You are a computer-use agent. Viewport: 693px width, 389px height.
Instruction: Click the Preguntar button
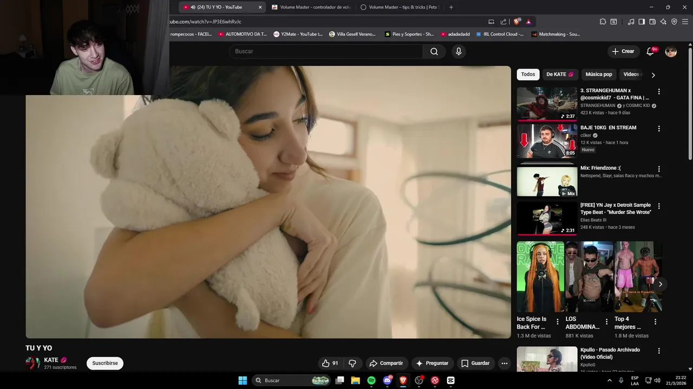click(x=432, y=363)
